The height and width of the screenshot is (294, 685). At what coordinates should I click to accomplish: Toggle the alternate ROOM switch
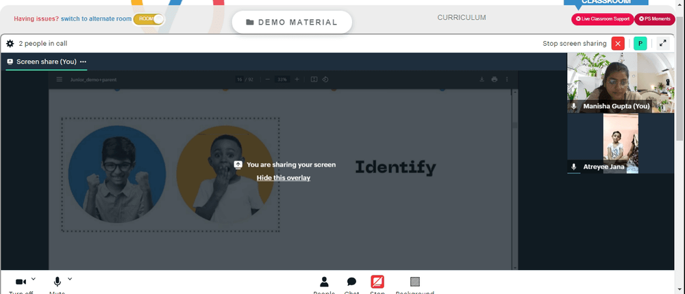(149, 19)
